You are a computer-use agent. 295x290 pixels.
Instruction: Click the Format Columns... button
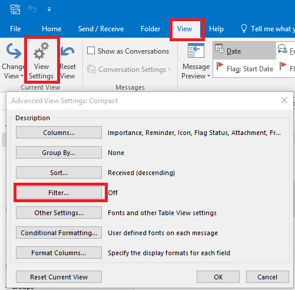(59, 253)
